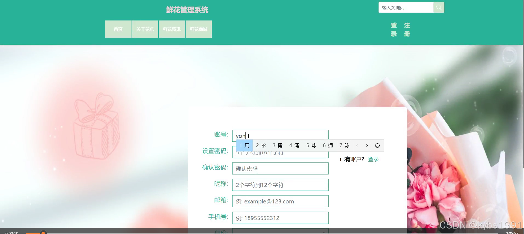Image resolution: width=524 pixels, height=234 pixels.
Task: Choose IME candidate 5 咏
Action: click(x=311, y=146)
